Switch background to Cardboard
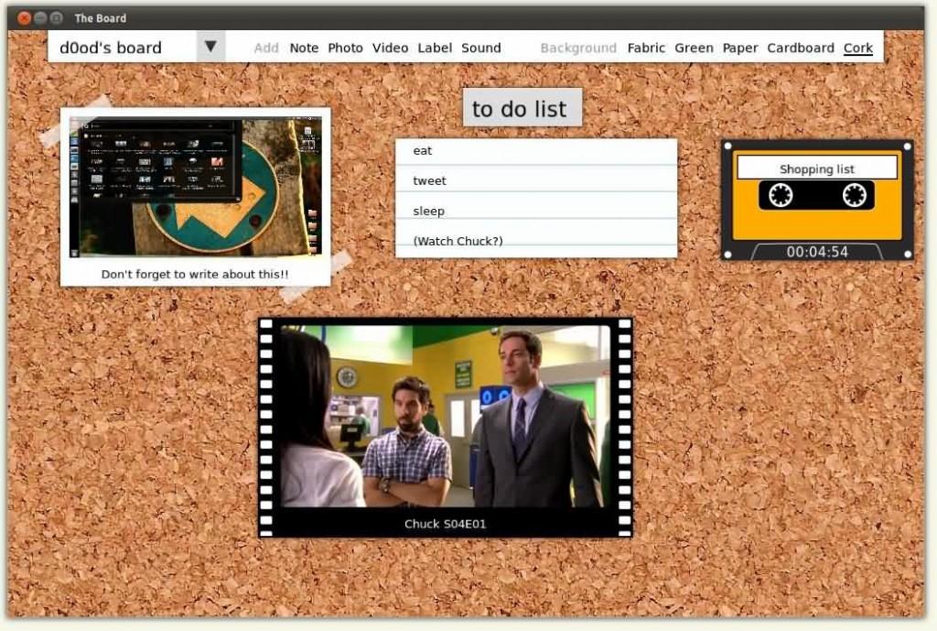This screenshot has height=631, width=937. pos(800,48)
